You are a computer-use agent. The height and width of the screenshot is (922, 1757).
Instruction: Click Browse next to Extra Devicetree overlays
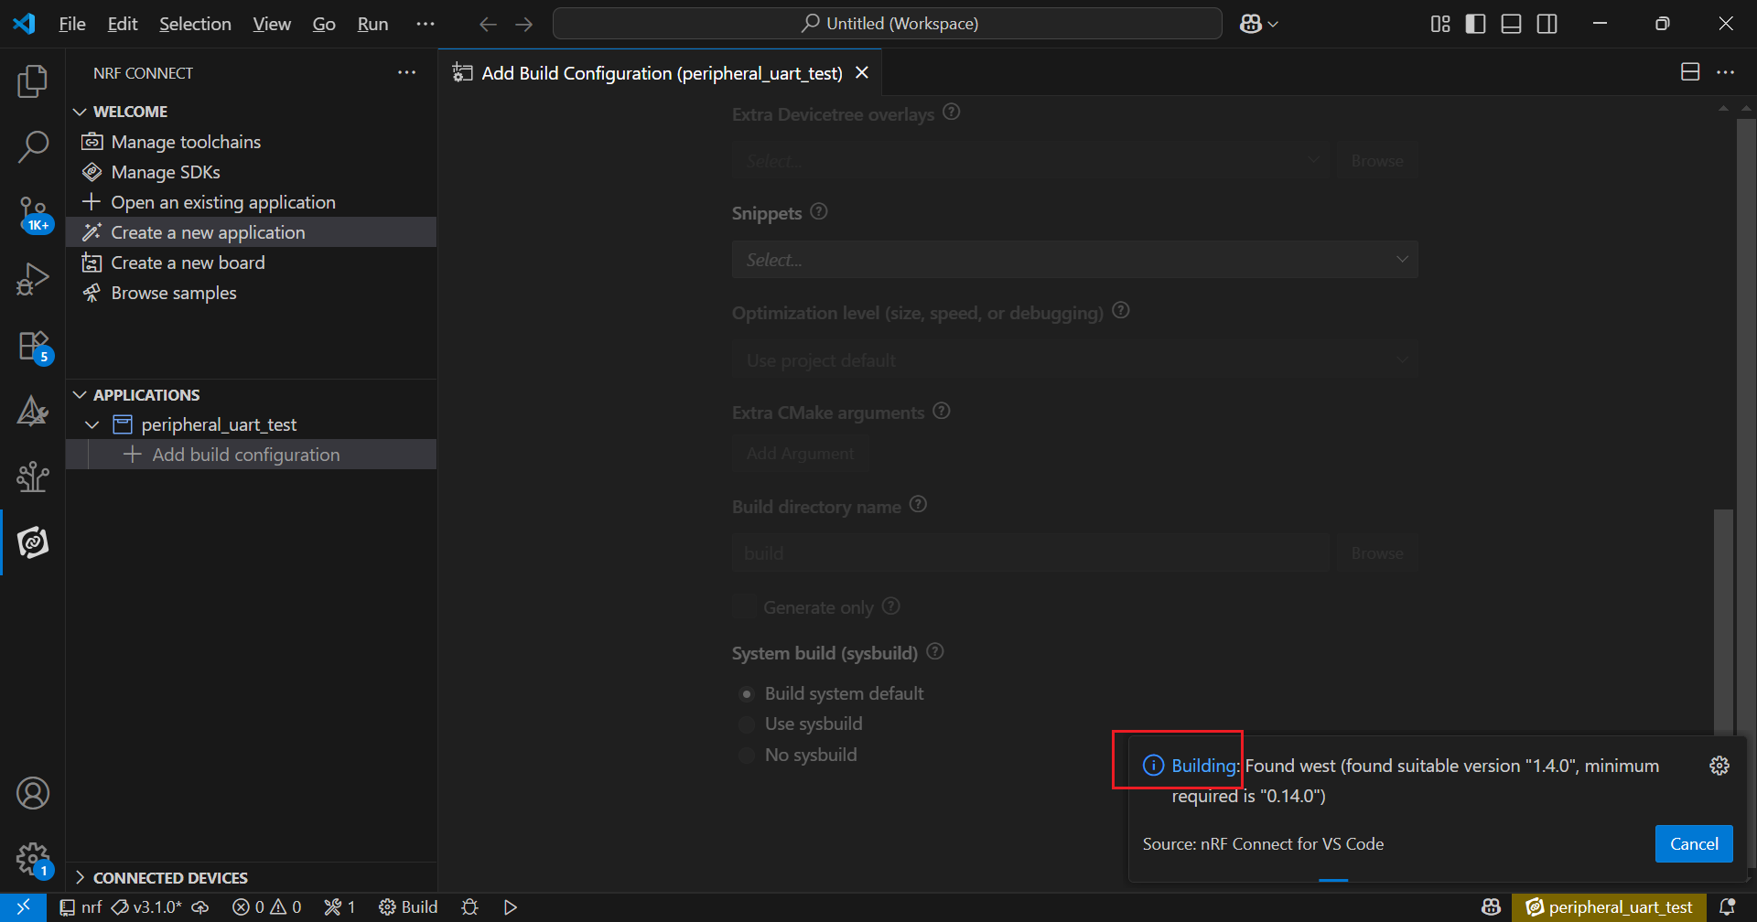click(x=1377, y=161)
